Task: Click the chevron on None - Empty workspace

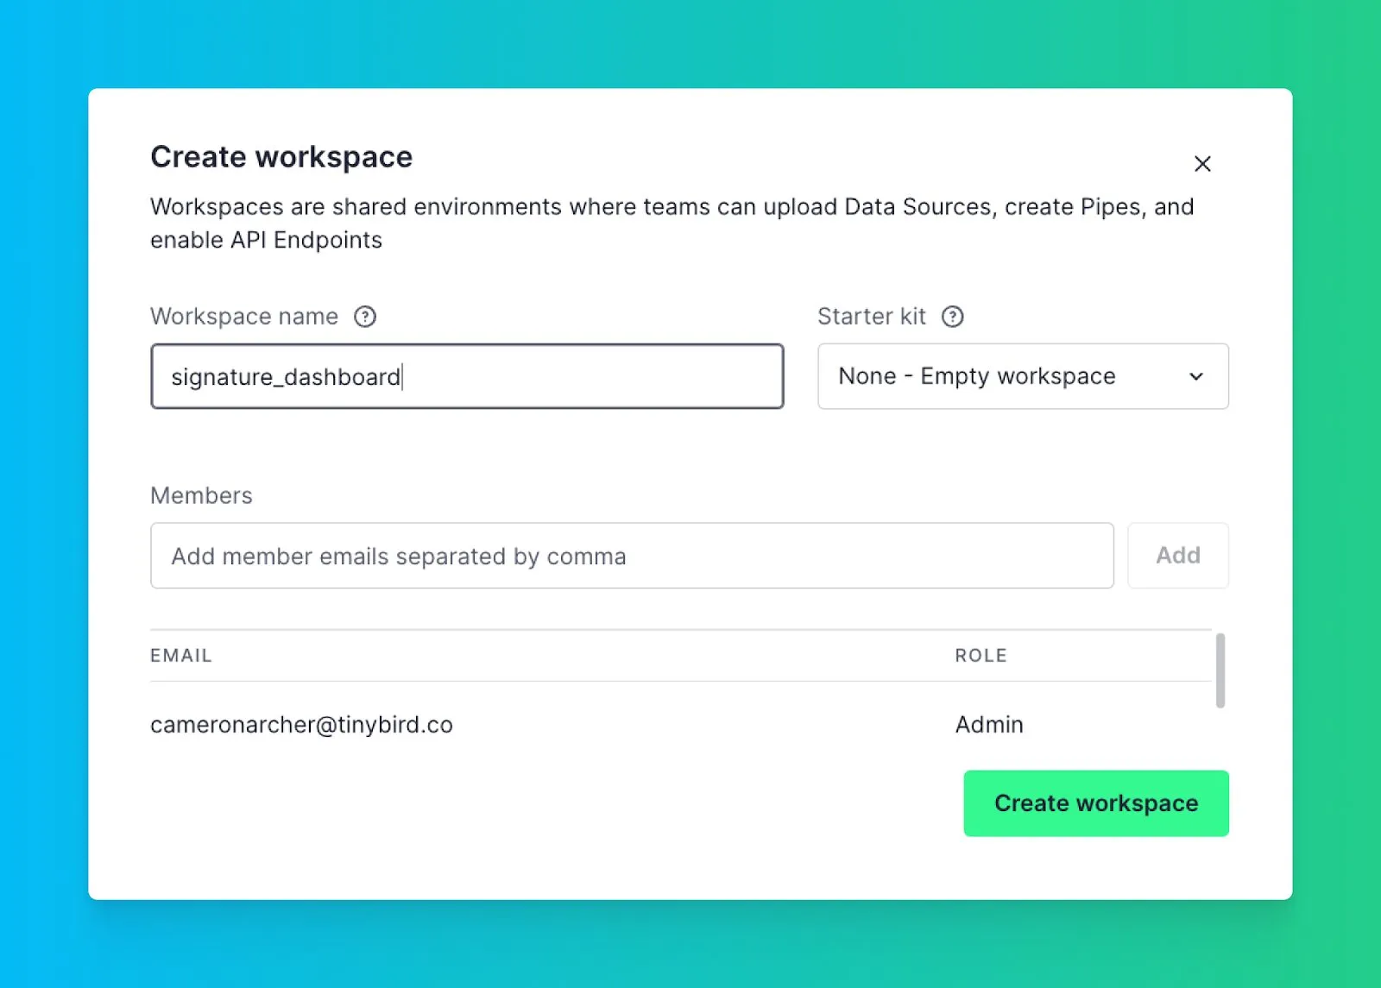Action: click(x=1196, y=376)
